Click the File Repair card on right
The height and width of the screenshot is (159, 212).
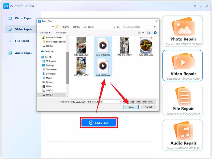click(x=183, y=101)
